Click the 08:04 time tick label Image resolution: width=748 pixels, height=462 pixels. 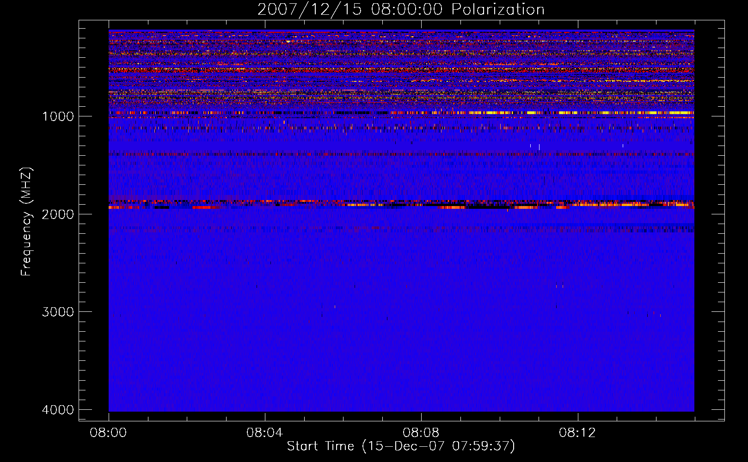[x=264, y=433]
